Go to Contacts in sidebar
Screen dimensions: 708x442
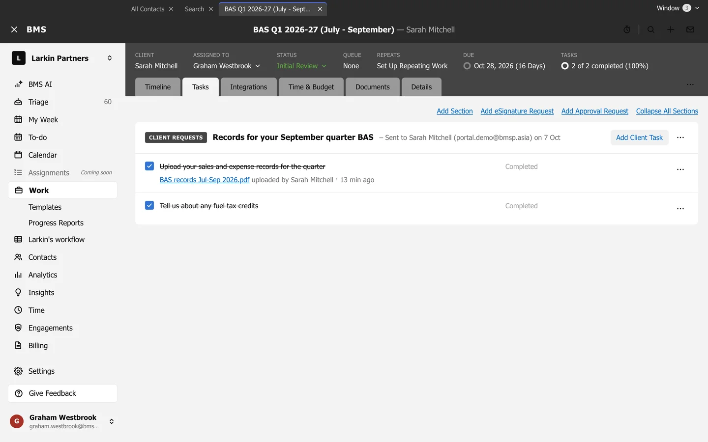[x=63, y=257]
